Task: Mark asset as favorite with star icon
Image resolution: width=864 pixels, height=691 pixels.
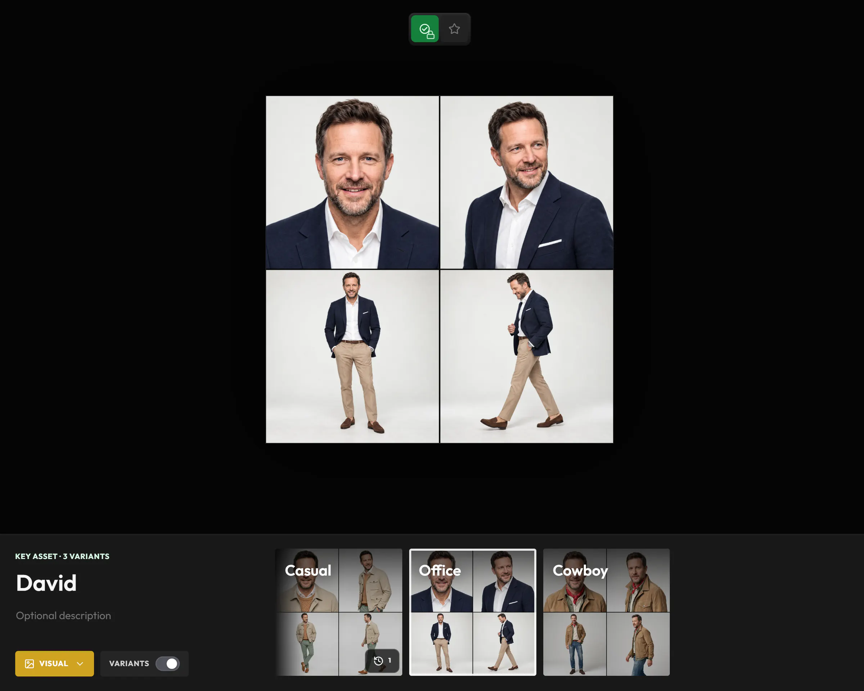Action: pyautogui.click(x=454, y=29)
